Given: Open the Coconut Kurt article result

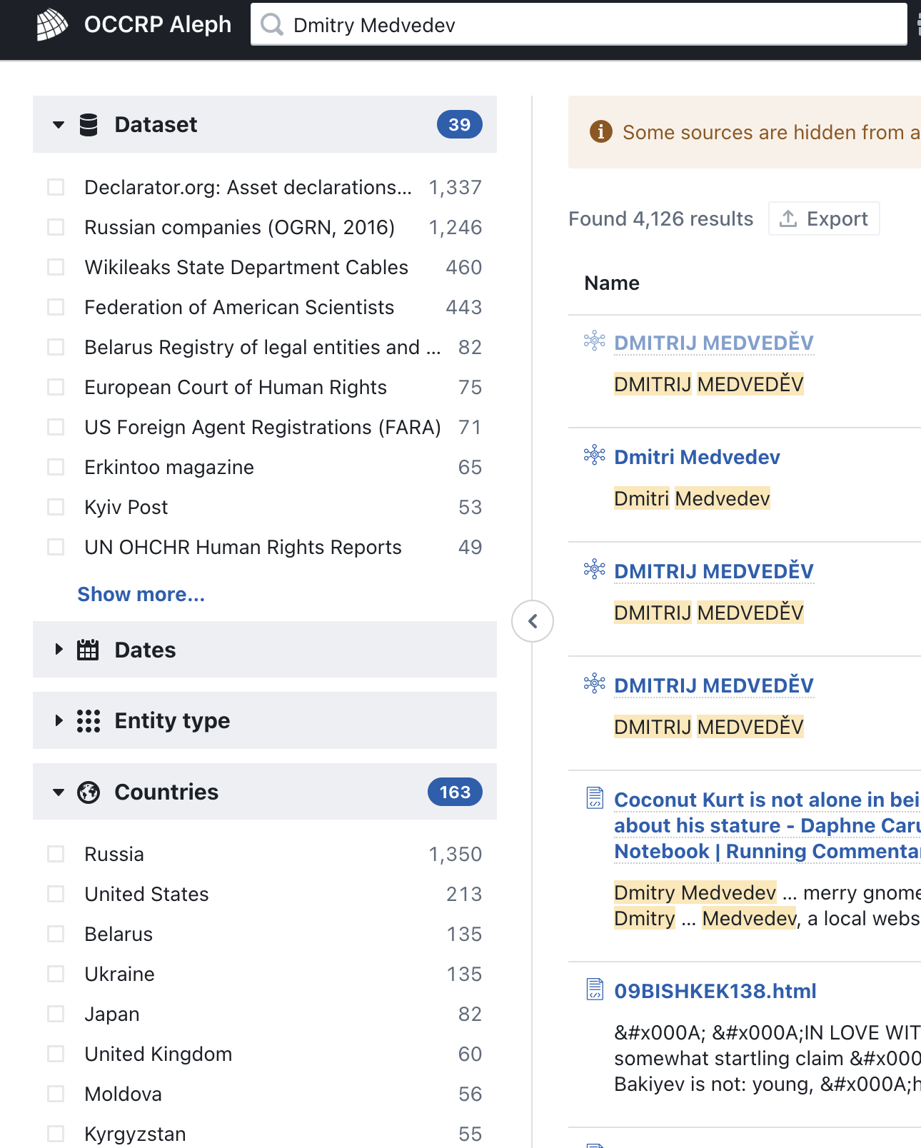Looking at the screenshot, I should 767,825.
